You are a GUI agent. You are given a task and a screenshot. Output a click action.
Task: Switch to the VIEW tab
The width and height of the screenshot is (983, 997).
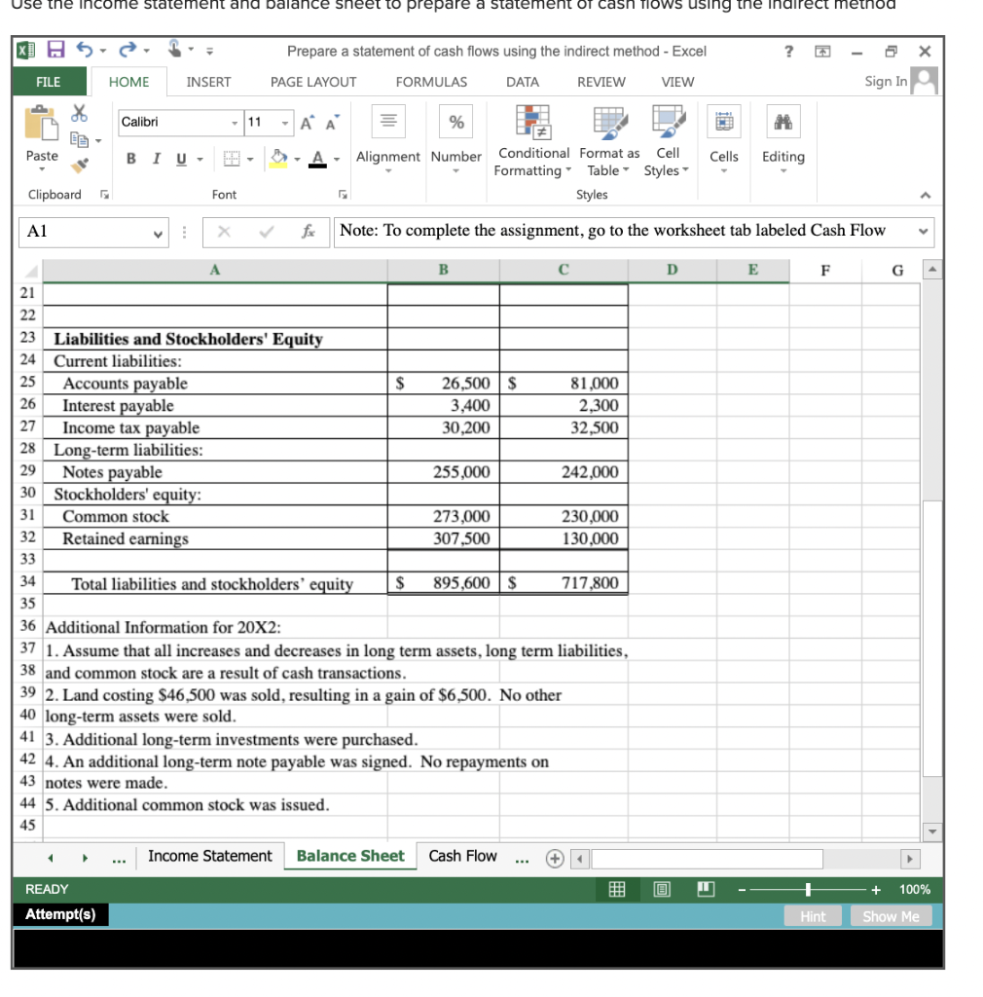677,82
